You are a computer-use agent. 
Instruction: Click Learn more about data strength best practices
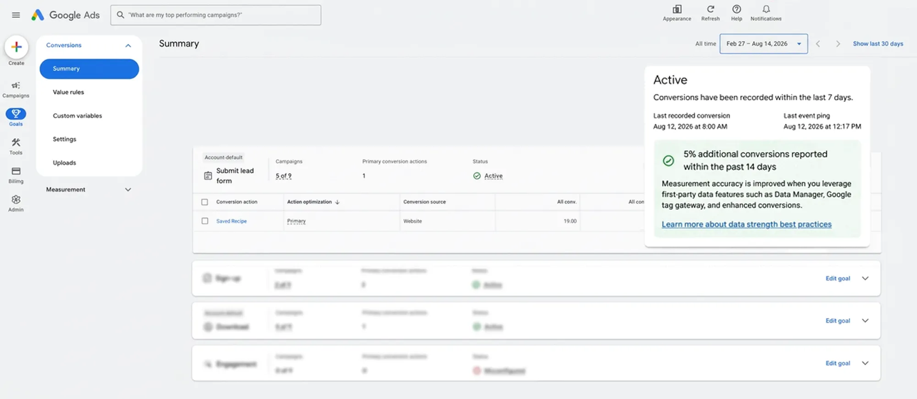747,225
